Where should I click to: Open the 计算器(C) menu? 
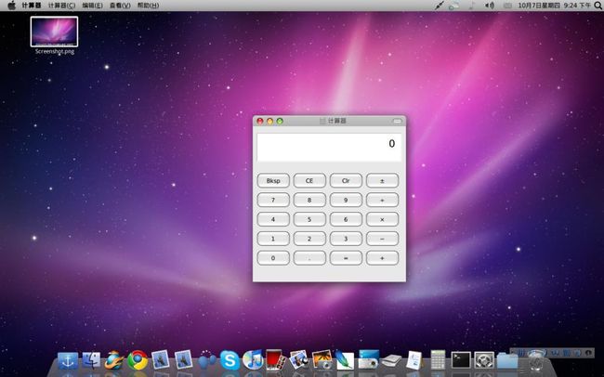click(61, 6)
